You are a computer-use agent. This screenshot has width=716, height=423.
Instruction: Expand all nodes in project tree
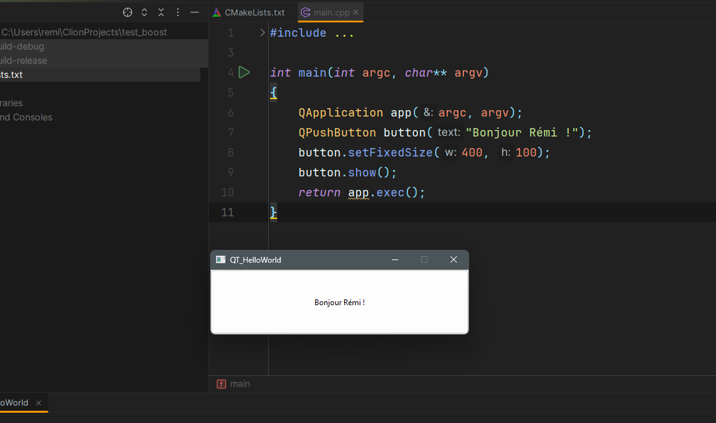pyautogui.click(x=144, y=12)
